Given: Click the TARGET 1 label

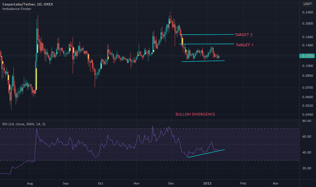Looking at the screenshot, I should pyautogui.click(x=244, y=45).
